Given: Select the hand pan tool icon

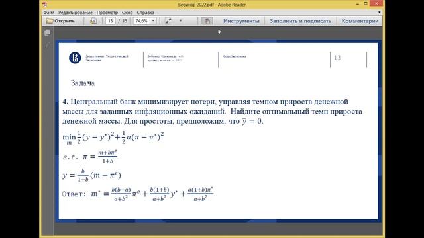Looking at the screenshot, I should click(207, 20).
